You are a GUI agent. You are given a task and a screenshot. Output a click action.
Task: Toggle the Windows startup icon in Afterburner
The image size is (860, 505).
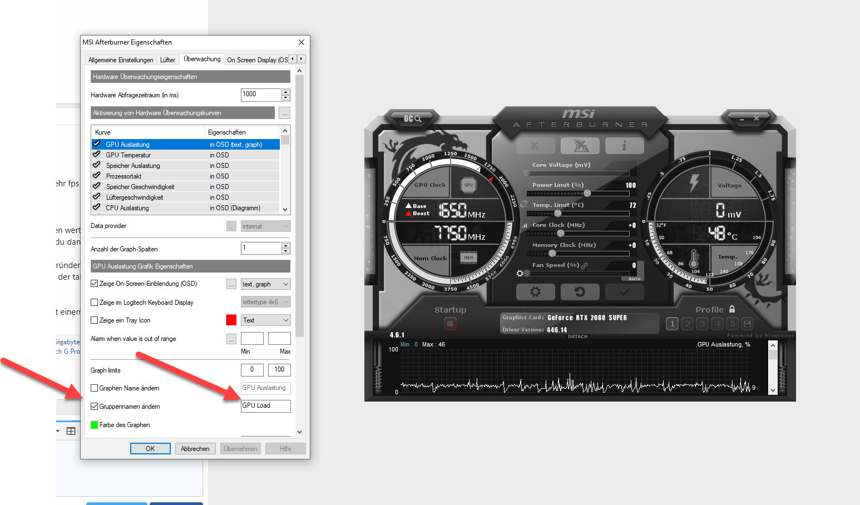coord(451,324)
